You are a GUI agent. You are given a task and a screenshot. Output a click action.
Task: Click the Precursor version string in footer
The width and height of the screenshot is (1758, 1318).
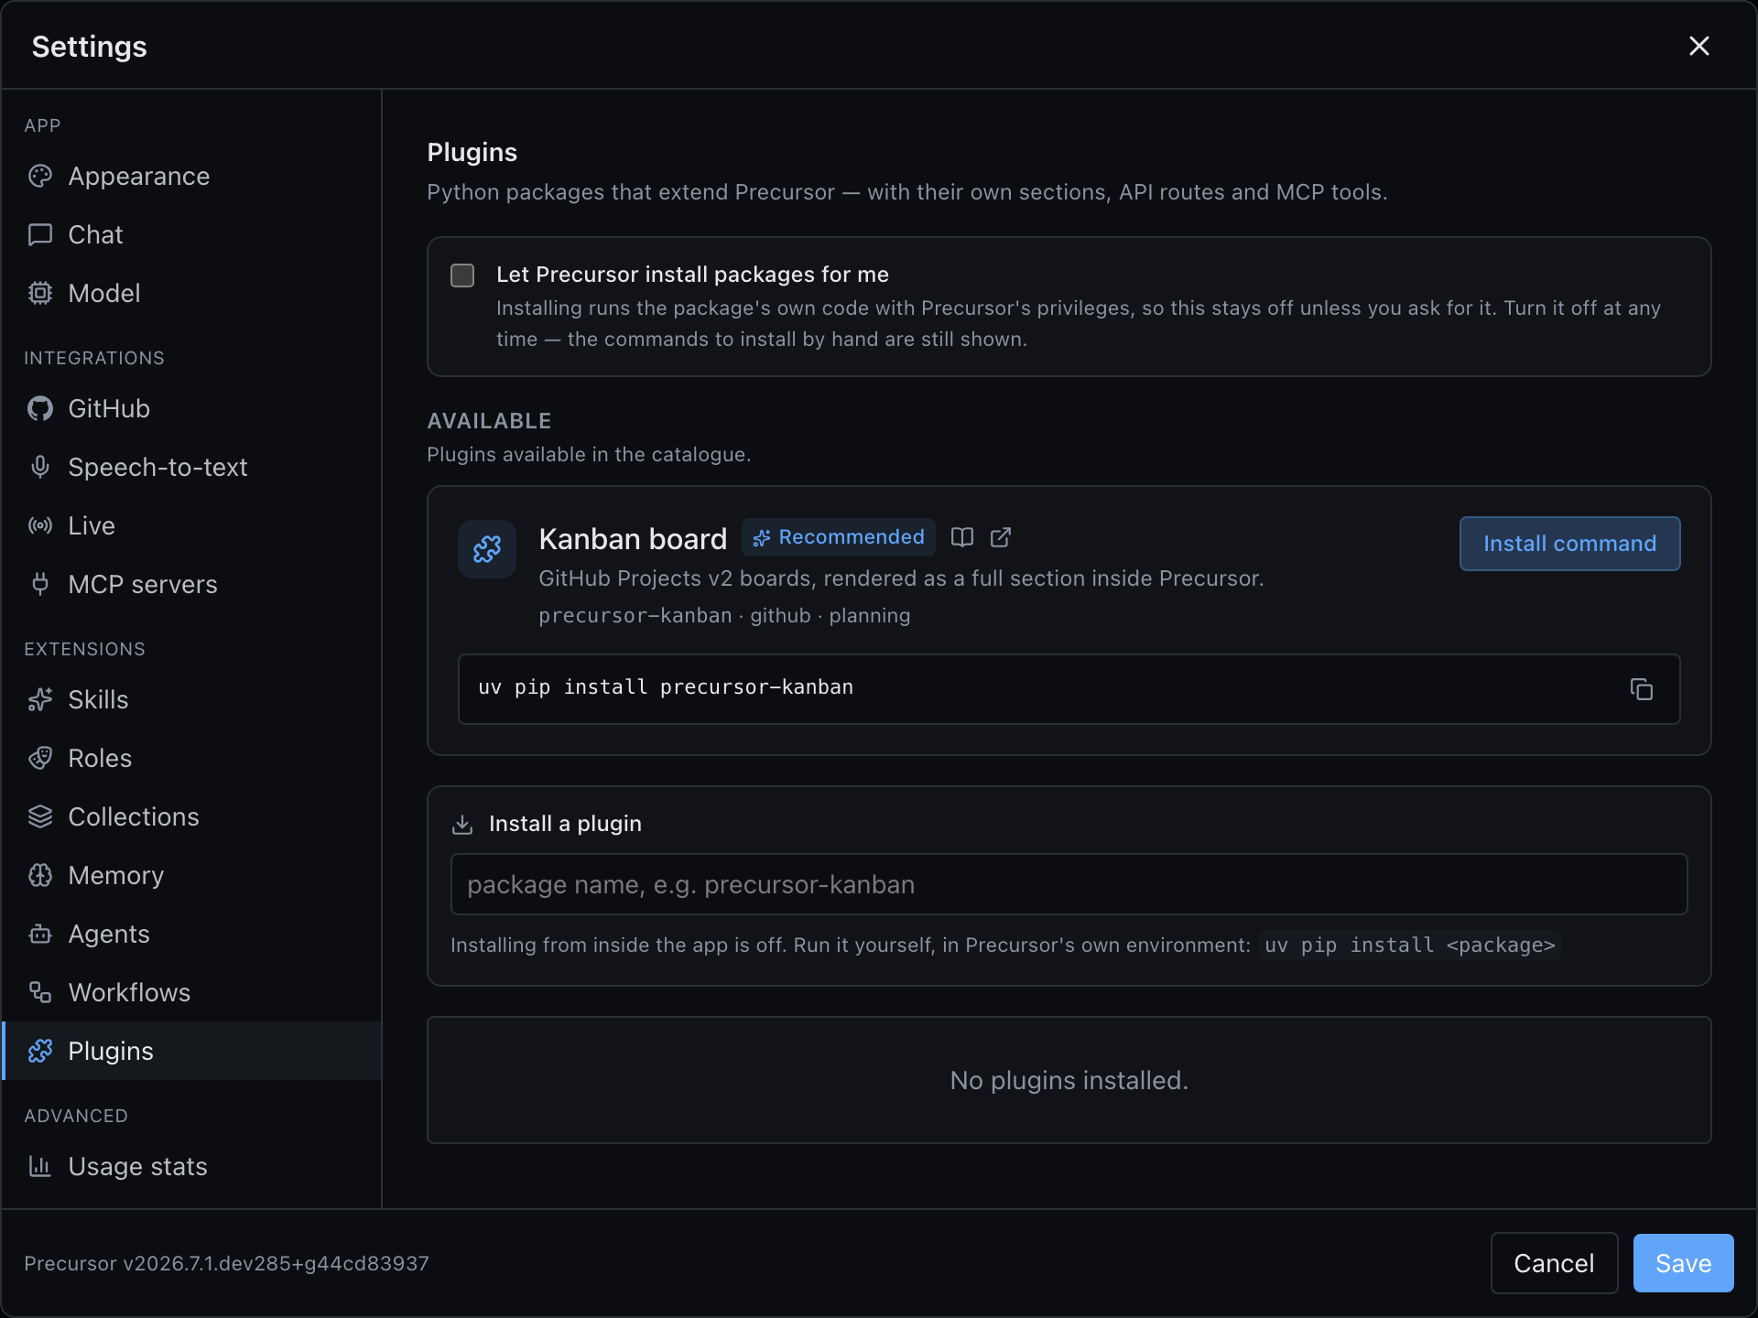pos(226,1264)
